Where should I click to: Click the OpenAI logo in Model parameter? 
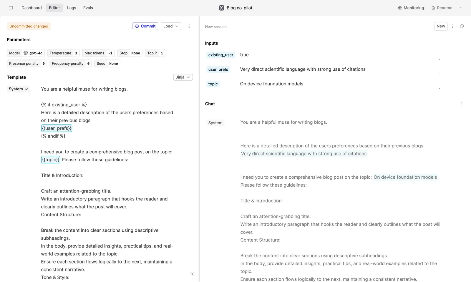pos(26,53)
